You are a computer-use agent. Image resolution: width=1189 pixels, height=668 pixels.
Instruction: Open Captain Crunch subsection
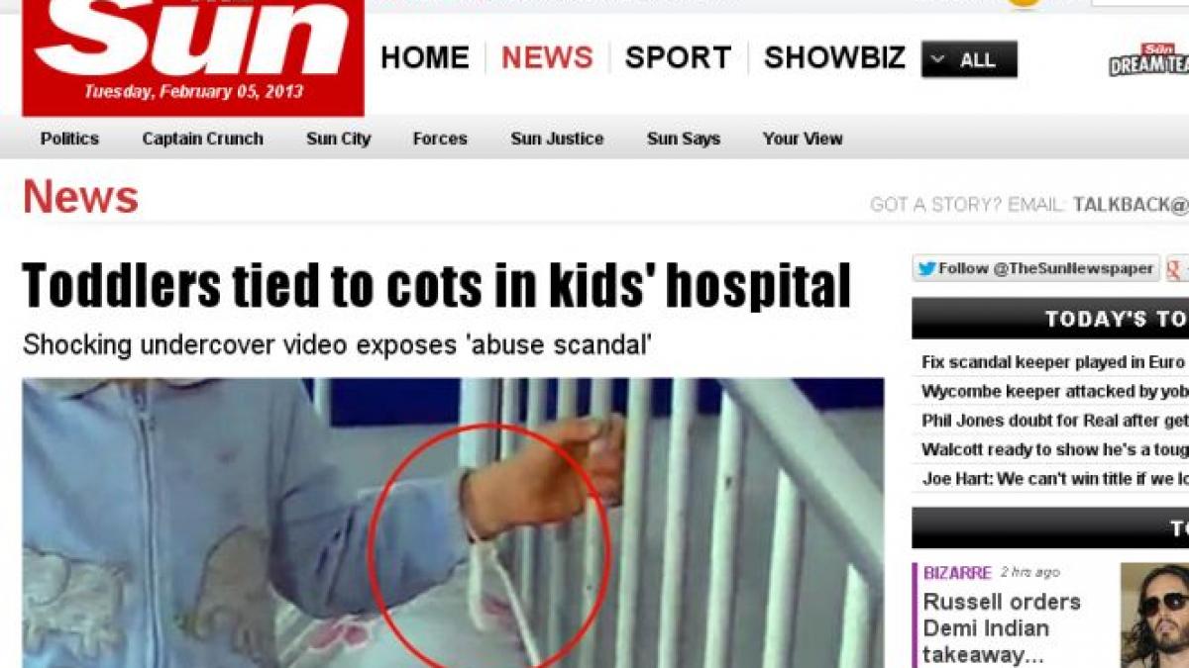pos(202,139)
